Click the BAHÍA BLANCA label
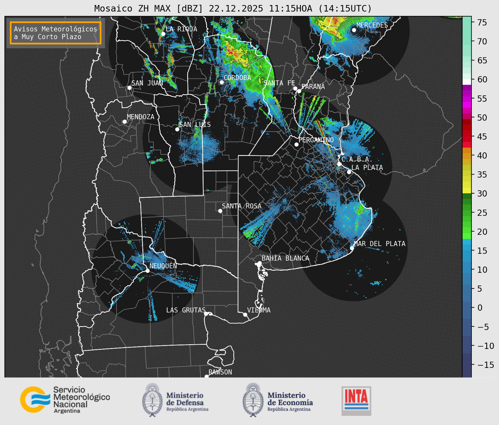The height and width of the screenshot is (425, 499). tap(285, 258)
